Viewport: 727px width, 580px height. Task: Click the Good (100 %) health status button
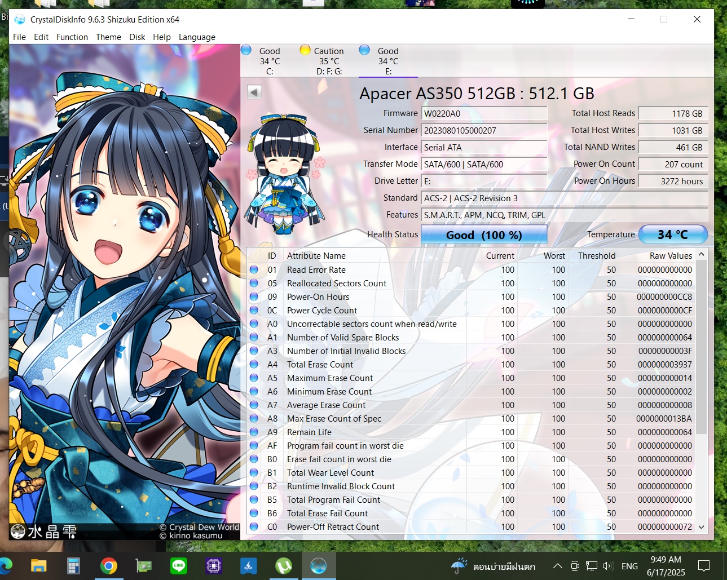click(x=484, y=234)
